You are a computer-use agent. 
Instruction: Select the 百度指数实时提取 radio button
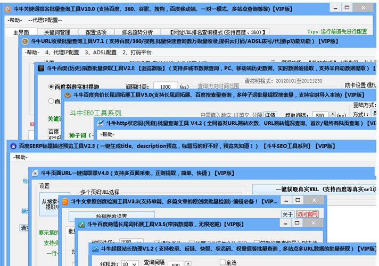click(x=52, y=87)
